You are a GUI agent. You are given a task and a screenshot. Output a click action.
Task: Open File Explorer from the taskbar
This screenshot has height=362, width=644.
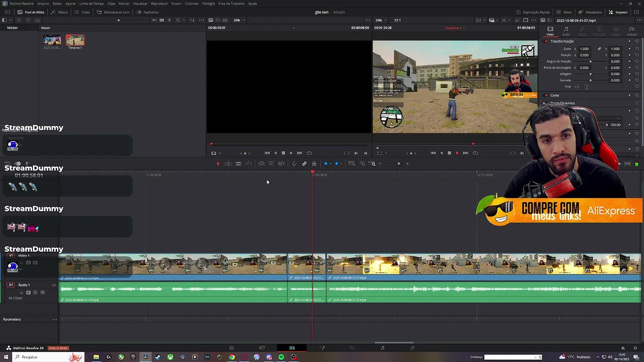[96, 357]
